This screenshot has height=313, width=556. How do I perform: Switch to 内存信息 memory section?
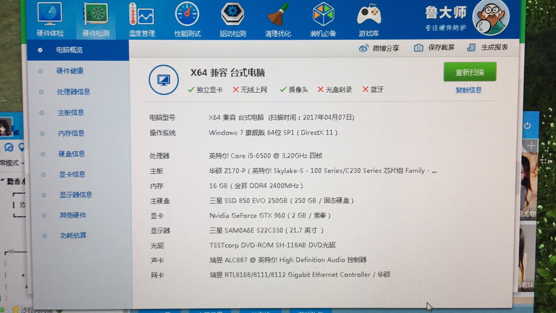click(71, 133)
